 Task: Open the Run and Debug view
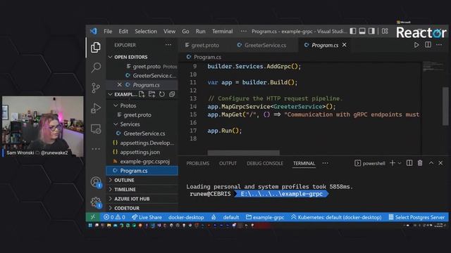pos(96,108)
